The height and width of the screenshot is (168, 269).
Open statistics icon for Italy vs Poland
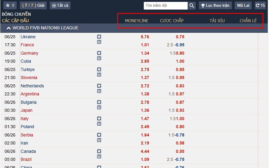99,124
